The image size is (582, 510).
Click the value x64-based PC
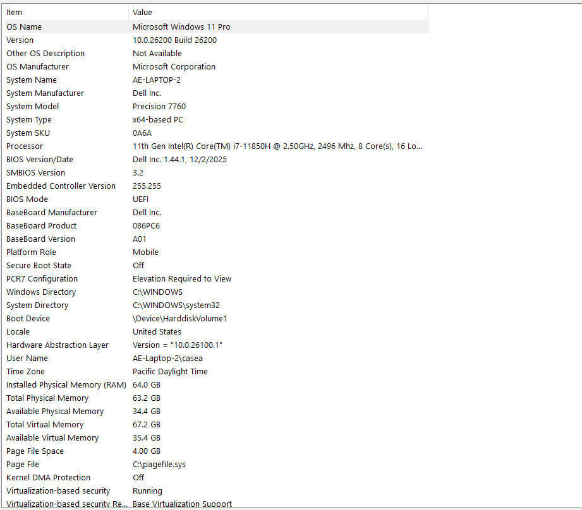pos(158,120)
